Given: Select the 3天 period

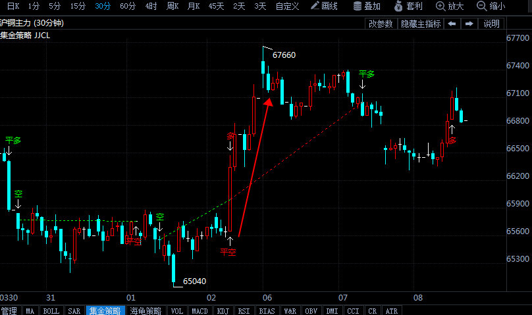Looking at the screenshot, I should pos(260,6).
